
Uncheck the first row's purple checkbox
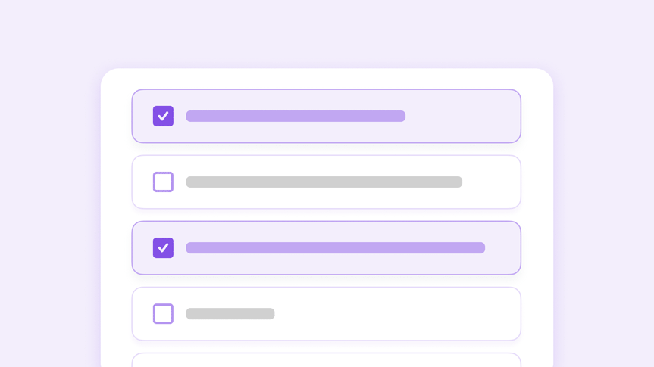pyautogui.click(x=163, y=116)
